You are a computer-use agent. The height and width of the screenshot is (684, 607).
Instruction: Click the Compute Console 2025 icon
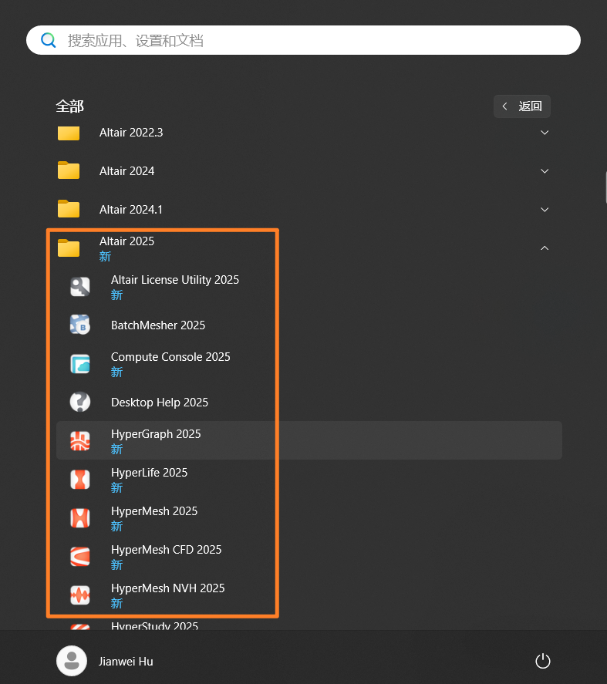[x=80, y=364]
